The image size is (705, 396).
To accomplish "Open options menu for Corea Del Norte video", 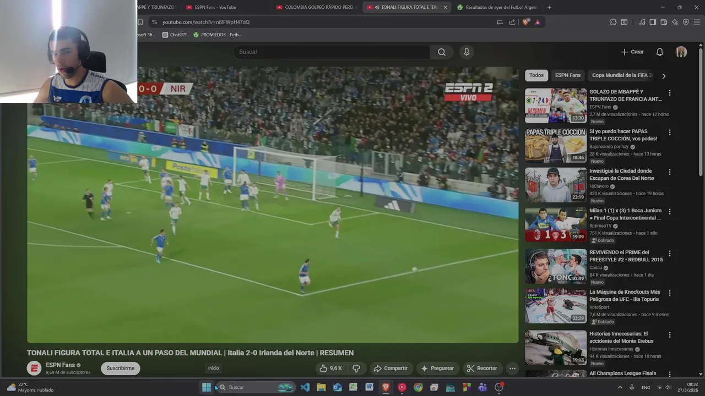I will click(x=669, y=172).
